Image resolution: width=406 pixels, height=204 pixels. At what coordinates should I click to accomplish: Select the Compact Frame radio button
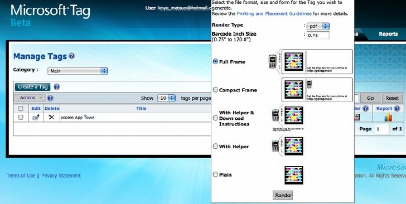(215, 90)
